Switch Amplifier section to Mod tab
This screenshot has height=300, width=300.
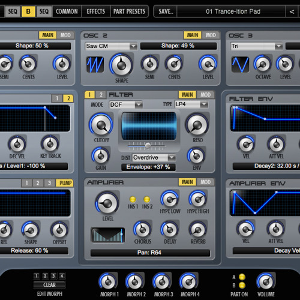(x=205, y=182)
